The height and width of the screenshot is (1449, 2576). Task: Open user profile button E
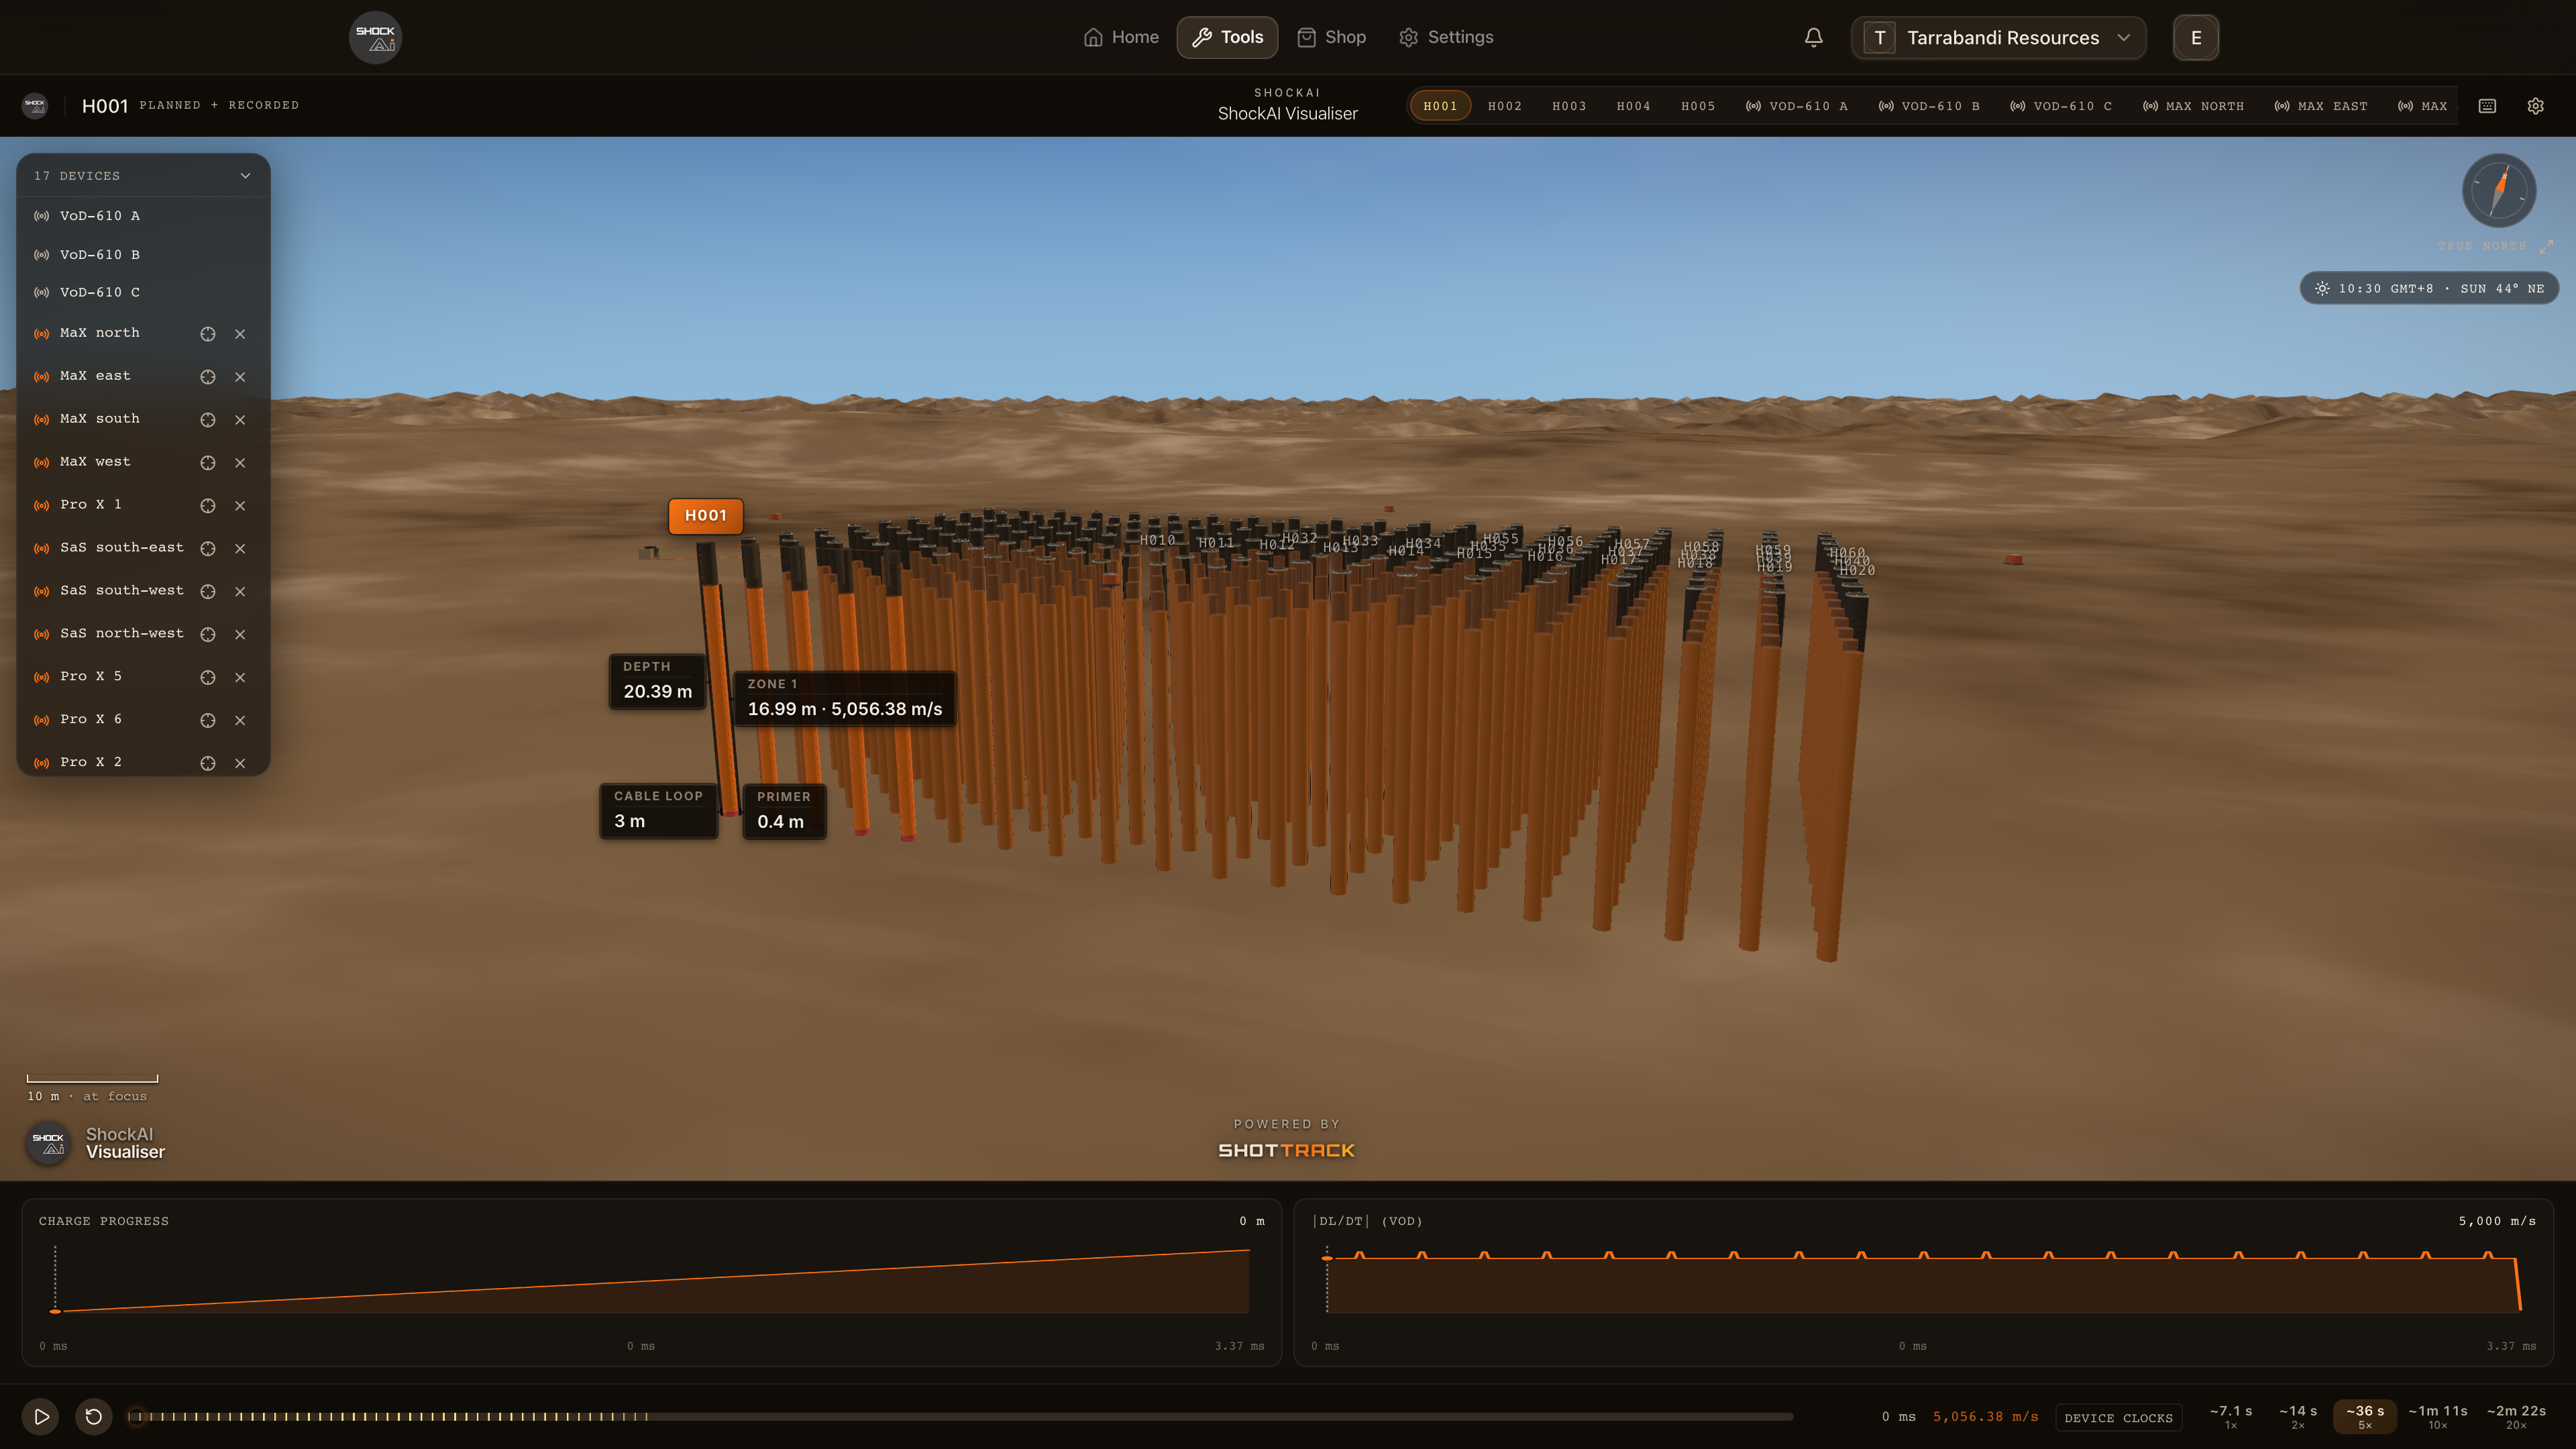[x=2196, y=38]
